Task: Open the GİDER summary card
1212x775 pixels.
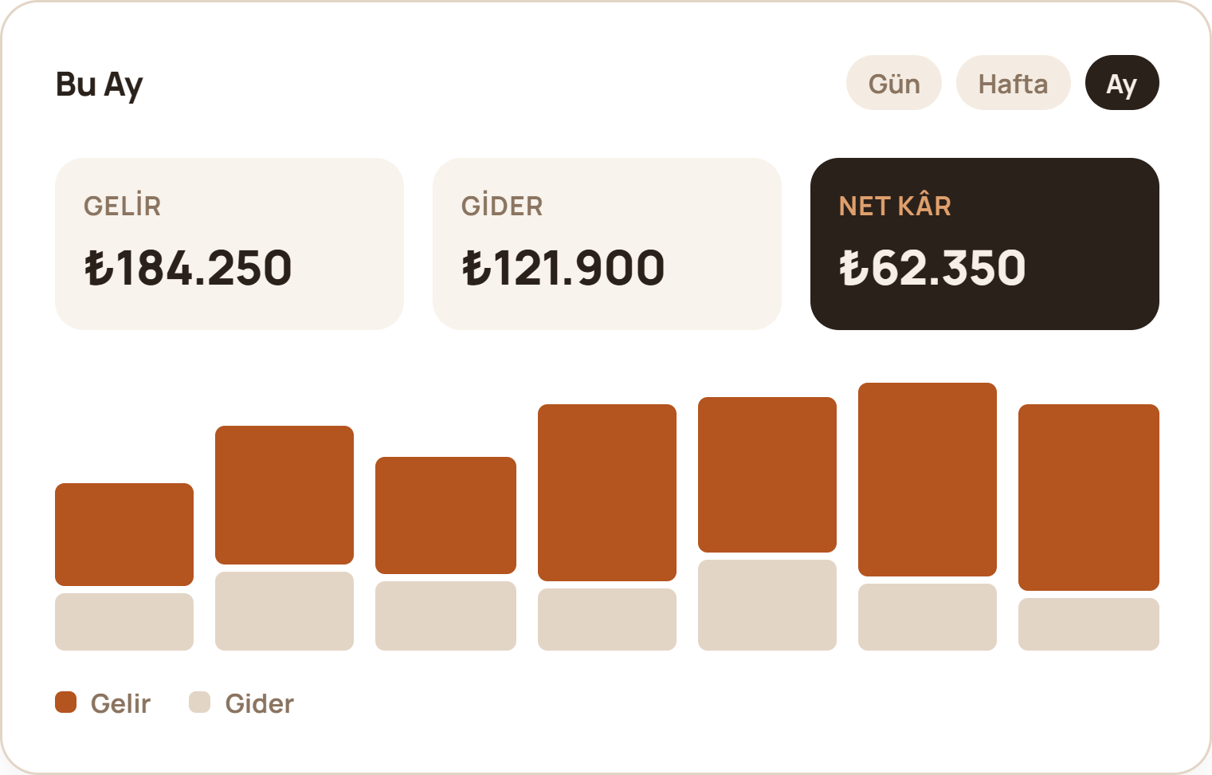Action: tap(607, 244)
